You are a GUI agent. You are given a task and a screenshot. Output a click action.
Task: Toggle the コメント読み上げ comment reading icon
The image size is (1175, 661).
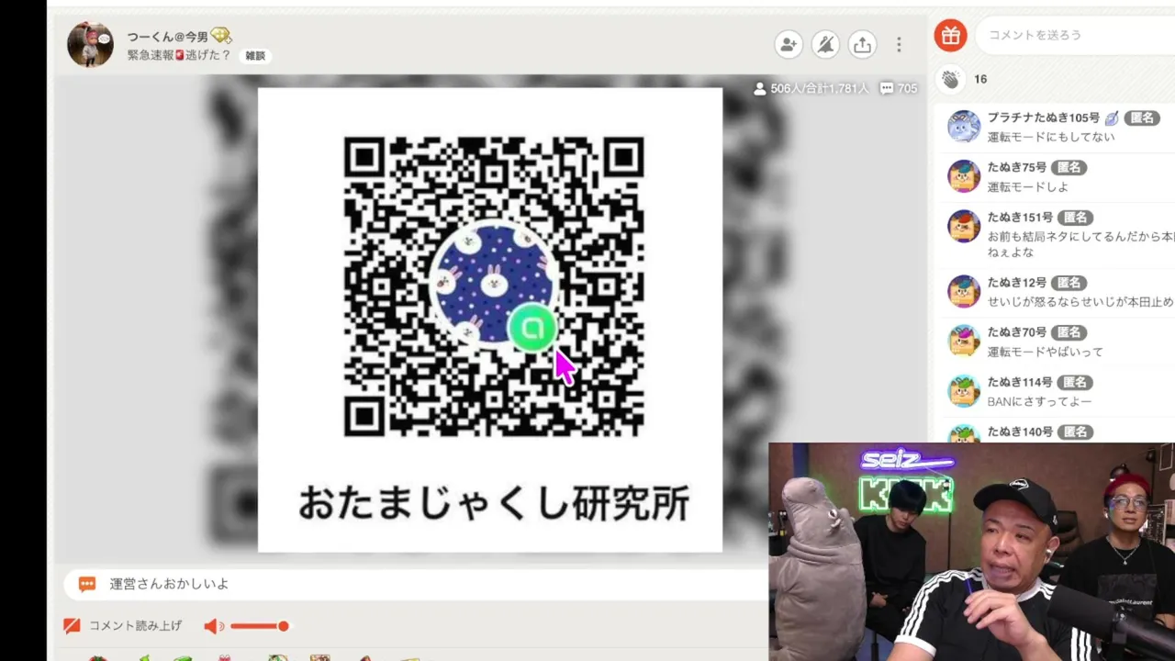tap(72, 626)
